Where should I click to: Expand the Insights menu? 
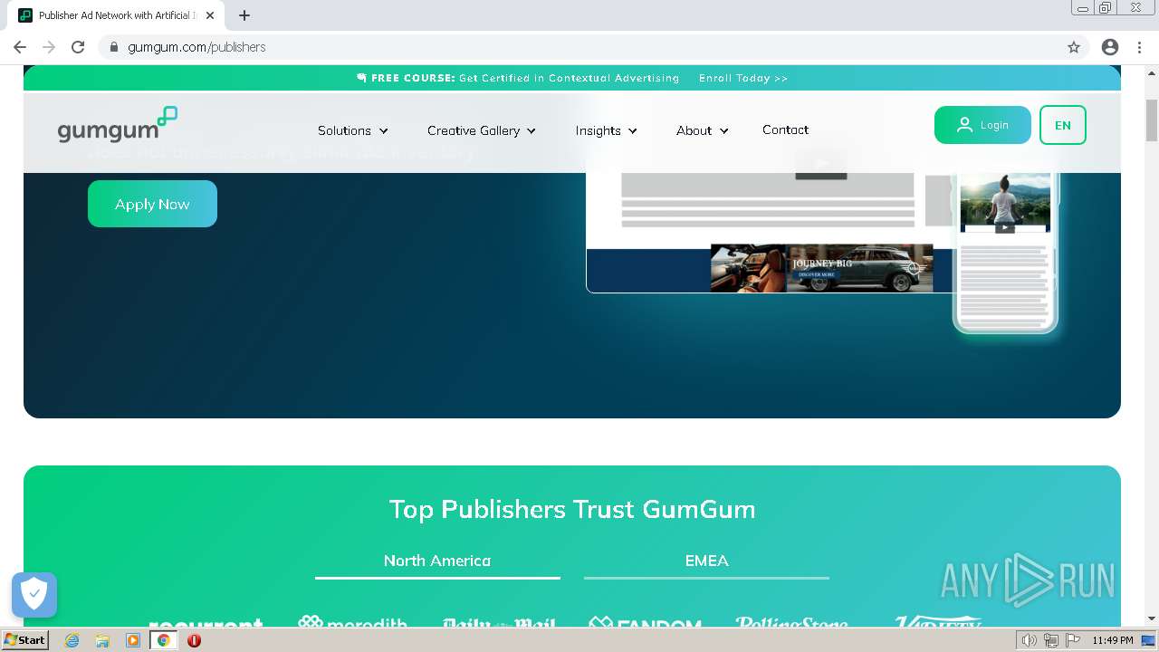pos(607,130)
